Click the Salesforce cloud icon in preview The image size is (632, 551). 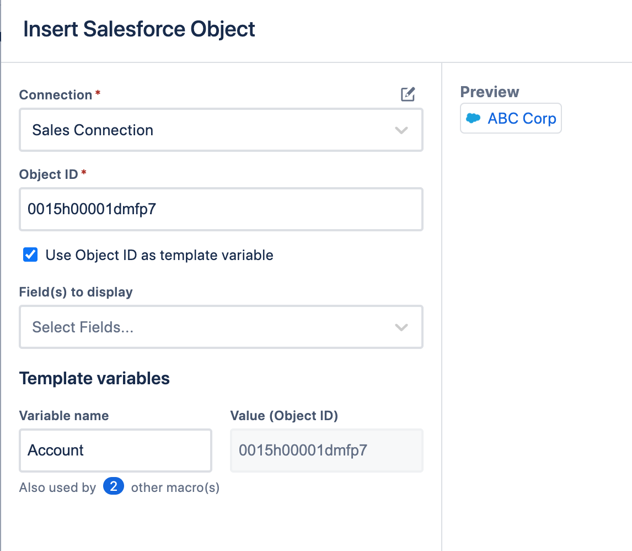point(473,118)
